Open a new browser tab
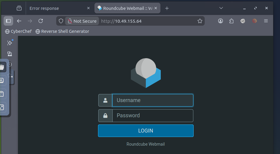This screenshot has height=154, width=280. pyautogui.click(x=167, y=8)
